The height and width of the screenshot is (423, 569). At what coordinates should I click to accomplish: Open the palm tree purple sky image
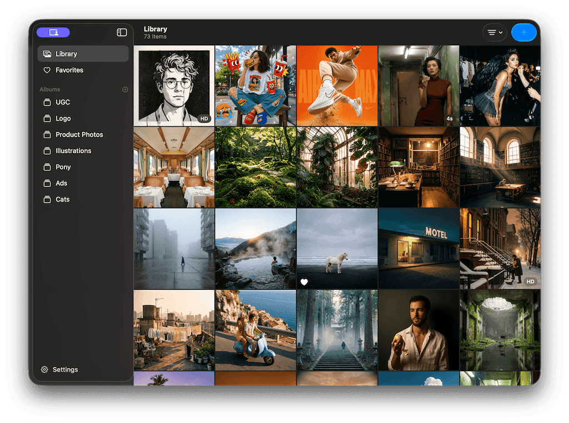click(x=174, y=379)
